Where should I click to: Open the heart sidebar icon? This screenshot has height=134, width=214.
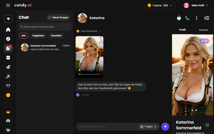(x=8, y=19)
